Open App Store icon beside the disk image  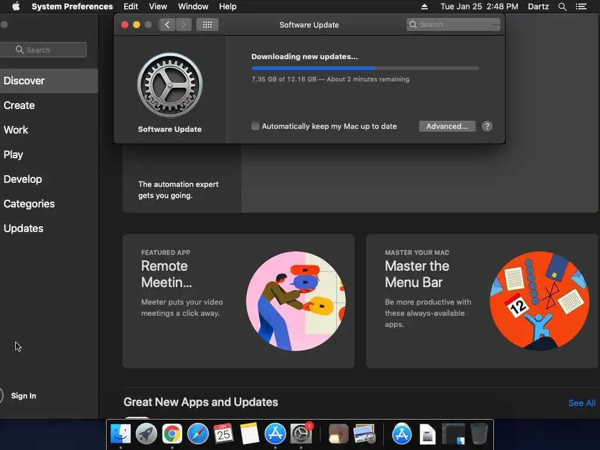point(402,434)
